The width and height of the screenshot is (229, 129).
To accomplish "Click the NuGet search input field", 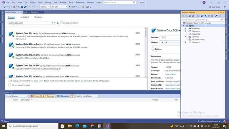I will (x=30, y=23).
